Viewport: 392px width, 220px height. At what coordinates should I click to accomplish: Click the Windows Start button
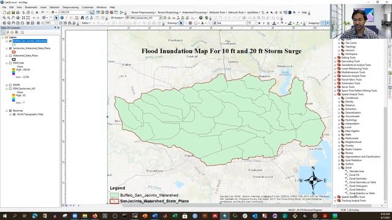[5, 216]
